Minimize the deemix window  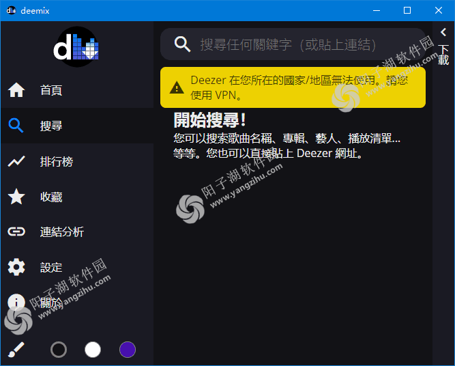[377, 10]
